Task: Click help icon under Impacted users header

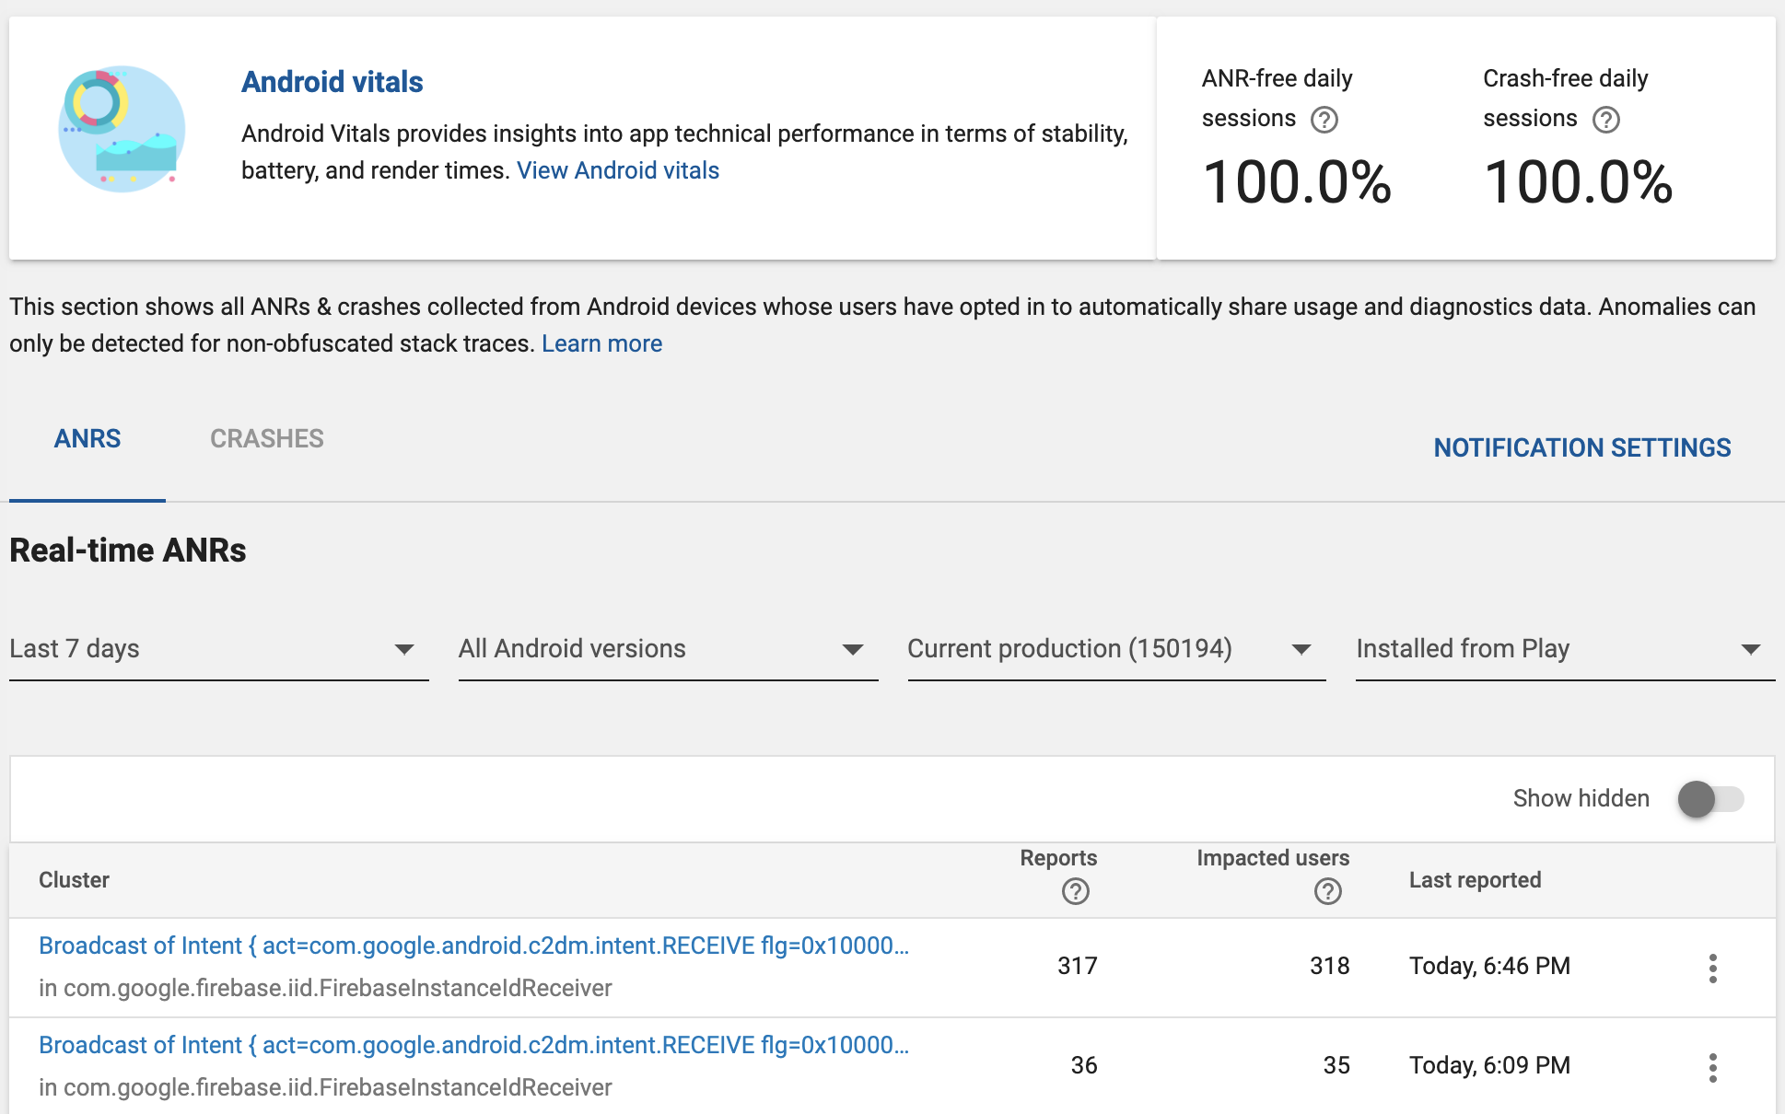Action: coord(1327,891)
